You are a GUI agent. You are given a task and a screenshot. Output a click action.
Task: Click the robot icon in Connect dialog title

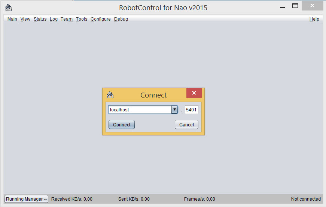110,95
